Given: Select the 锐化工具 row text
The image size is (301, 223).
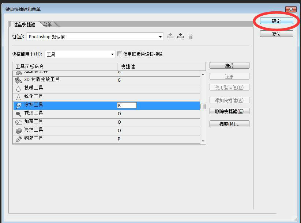Looking at the screenshot, I should [x=34, y=96].
